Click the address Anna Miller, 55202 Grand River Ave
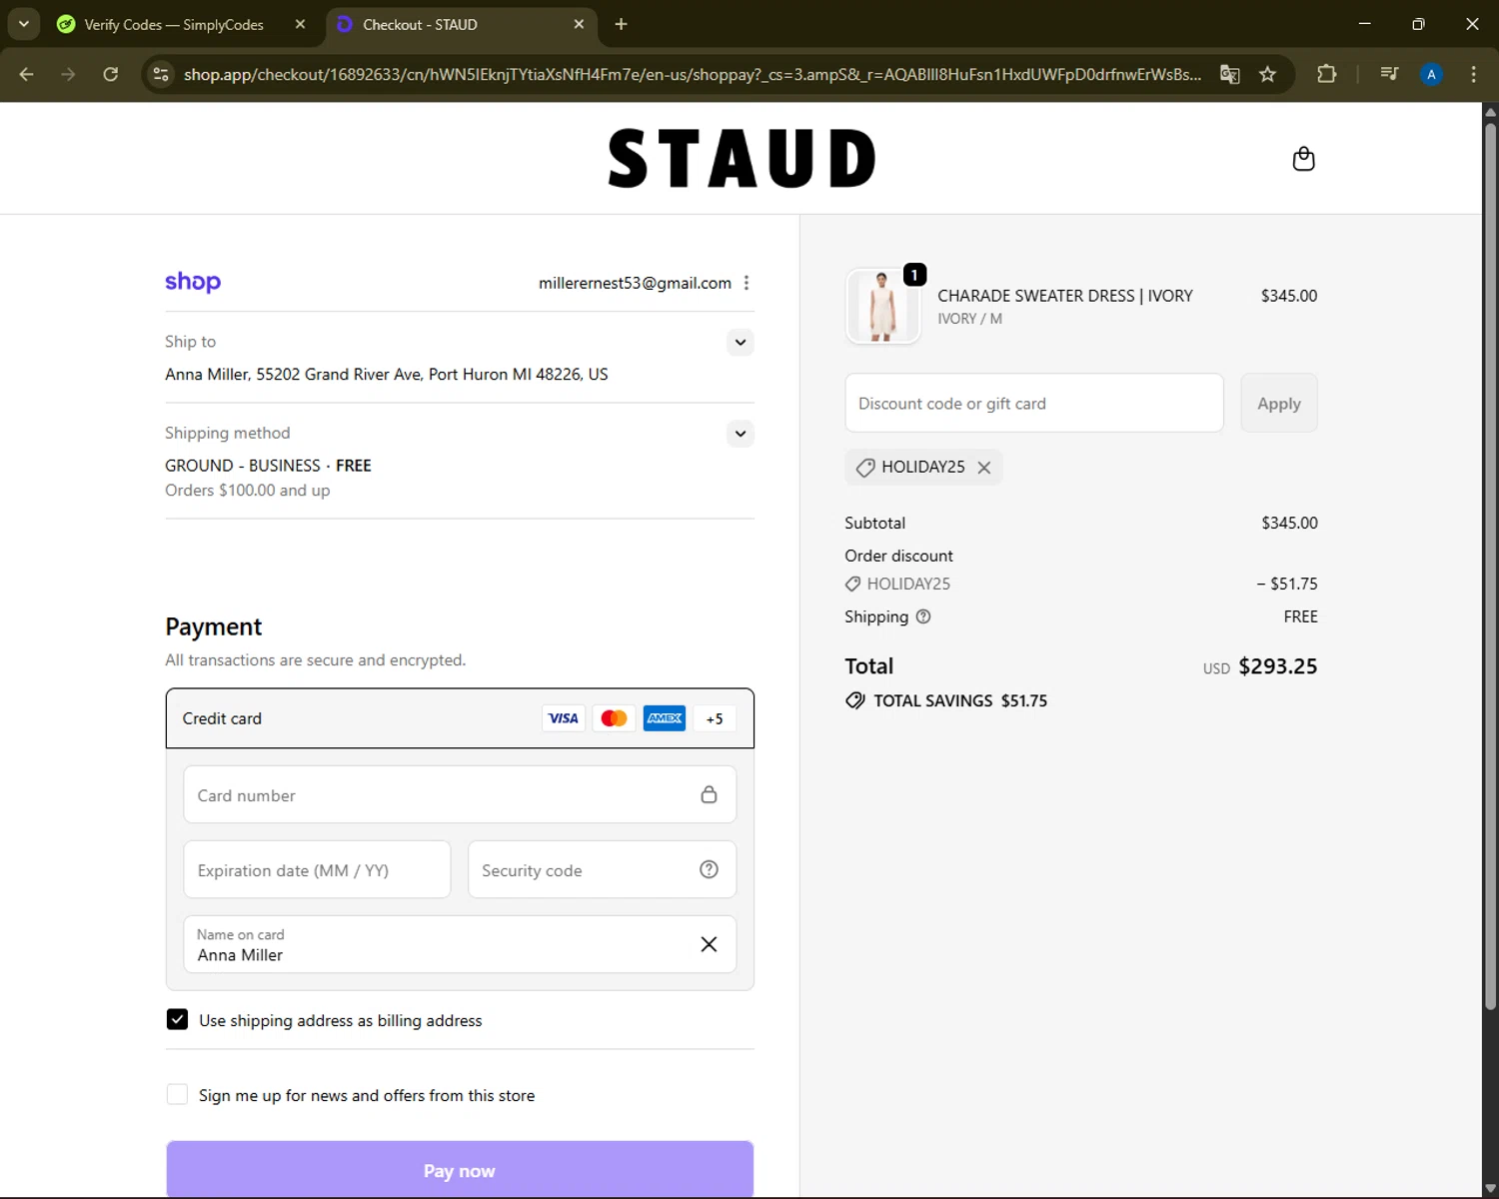The height and width of the screenshot is (1199, 1499). click(386, 375)
